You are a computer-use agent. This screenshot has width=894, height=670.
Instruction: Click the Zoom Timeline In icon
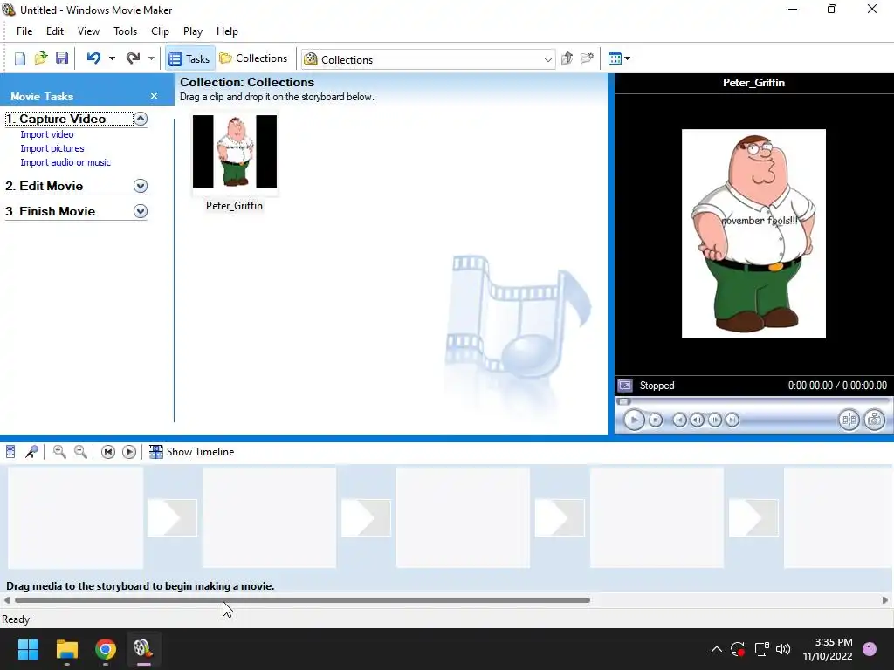coord(59,452)
